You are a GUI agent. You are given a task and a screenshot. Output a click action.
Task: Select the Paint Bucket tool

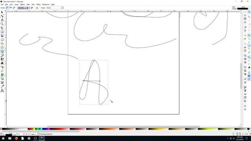(x=2, y=75)
